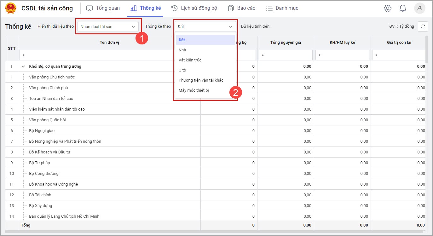This screenshot has height=236, width=433.
Task: Go to the Danh mục menu
Action: tap(282, 8)
